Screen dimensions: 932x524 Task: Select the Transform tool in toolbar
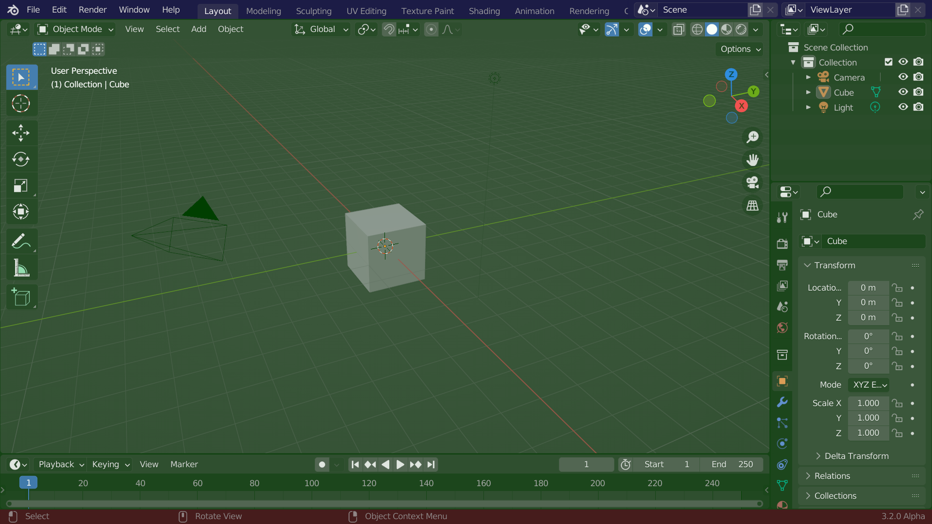click(20, 212)
